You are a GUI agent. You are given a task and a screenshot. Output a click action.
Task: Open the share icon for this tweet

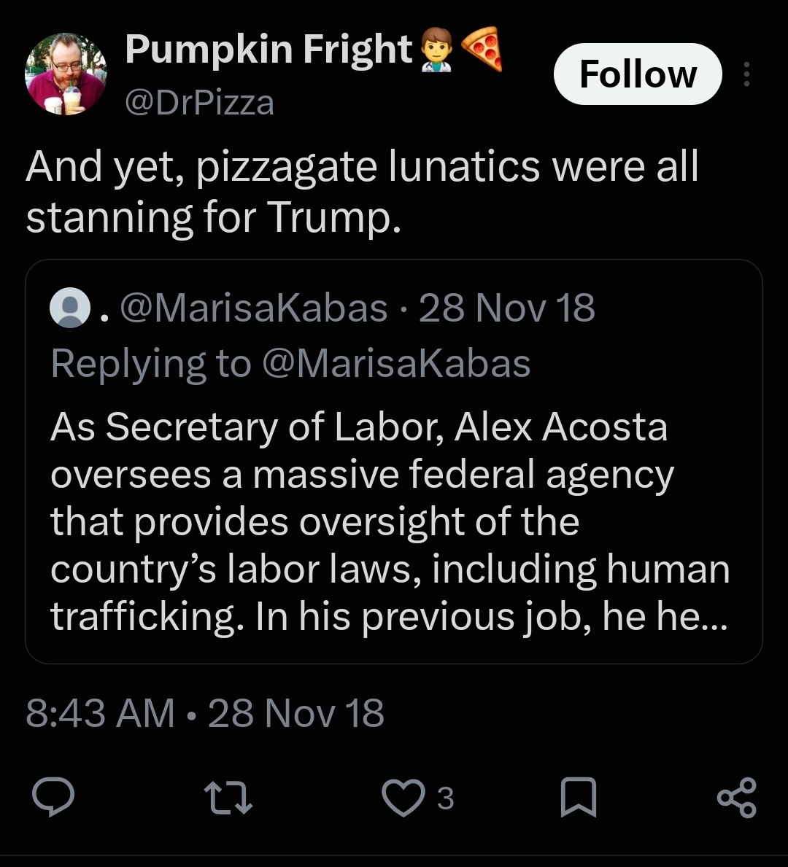(736, 797)
